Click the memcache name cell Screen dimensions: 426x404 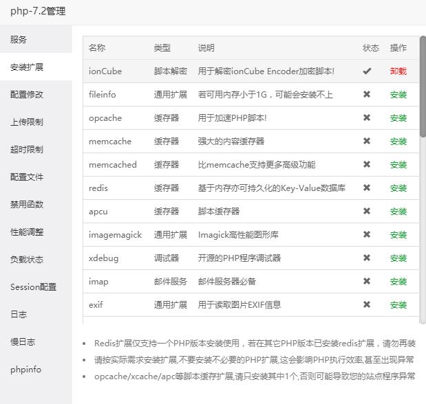[110, 142]
